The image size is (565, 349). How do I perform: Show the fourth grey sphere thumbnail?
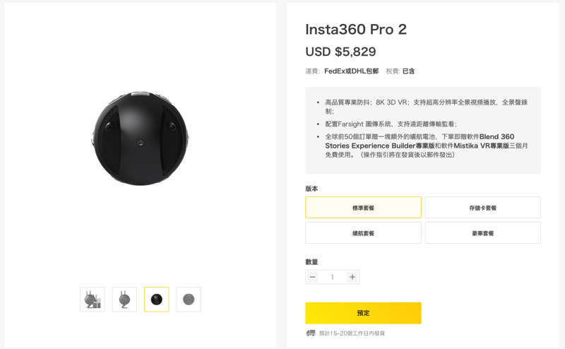(x=189, y=300)
